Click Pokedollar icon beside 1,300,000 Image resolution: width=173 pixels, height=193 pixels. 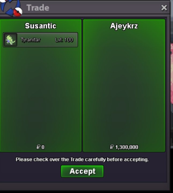click(112, 147)
